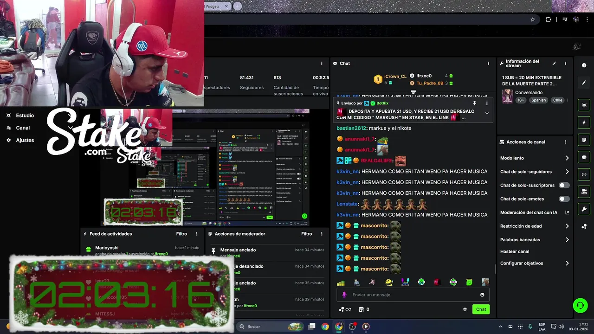Viewport: 594px width, 334px height.
Task: Open Acciones de canal three-dot menu
Action: pos(565,142)
